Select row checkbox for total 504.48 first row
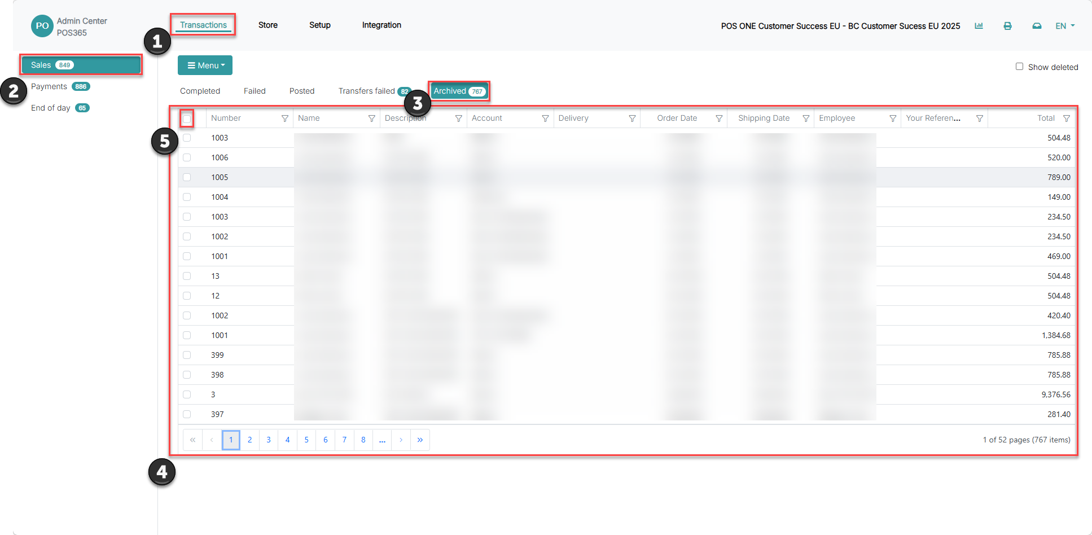The height and width of the screenshot is (535, 1092). click(x=187, y=138)
